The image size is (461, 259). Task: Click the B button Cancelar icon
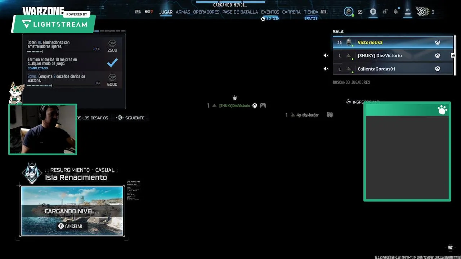point(61,226)
